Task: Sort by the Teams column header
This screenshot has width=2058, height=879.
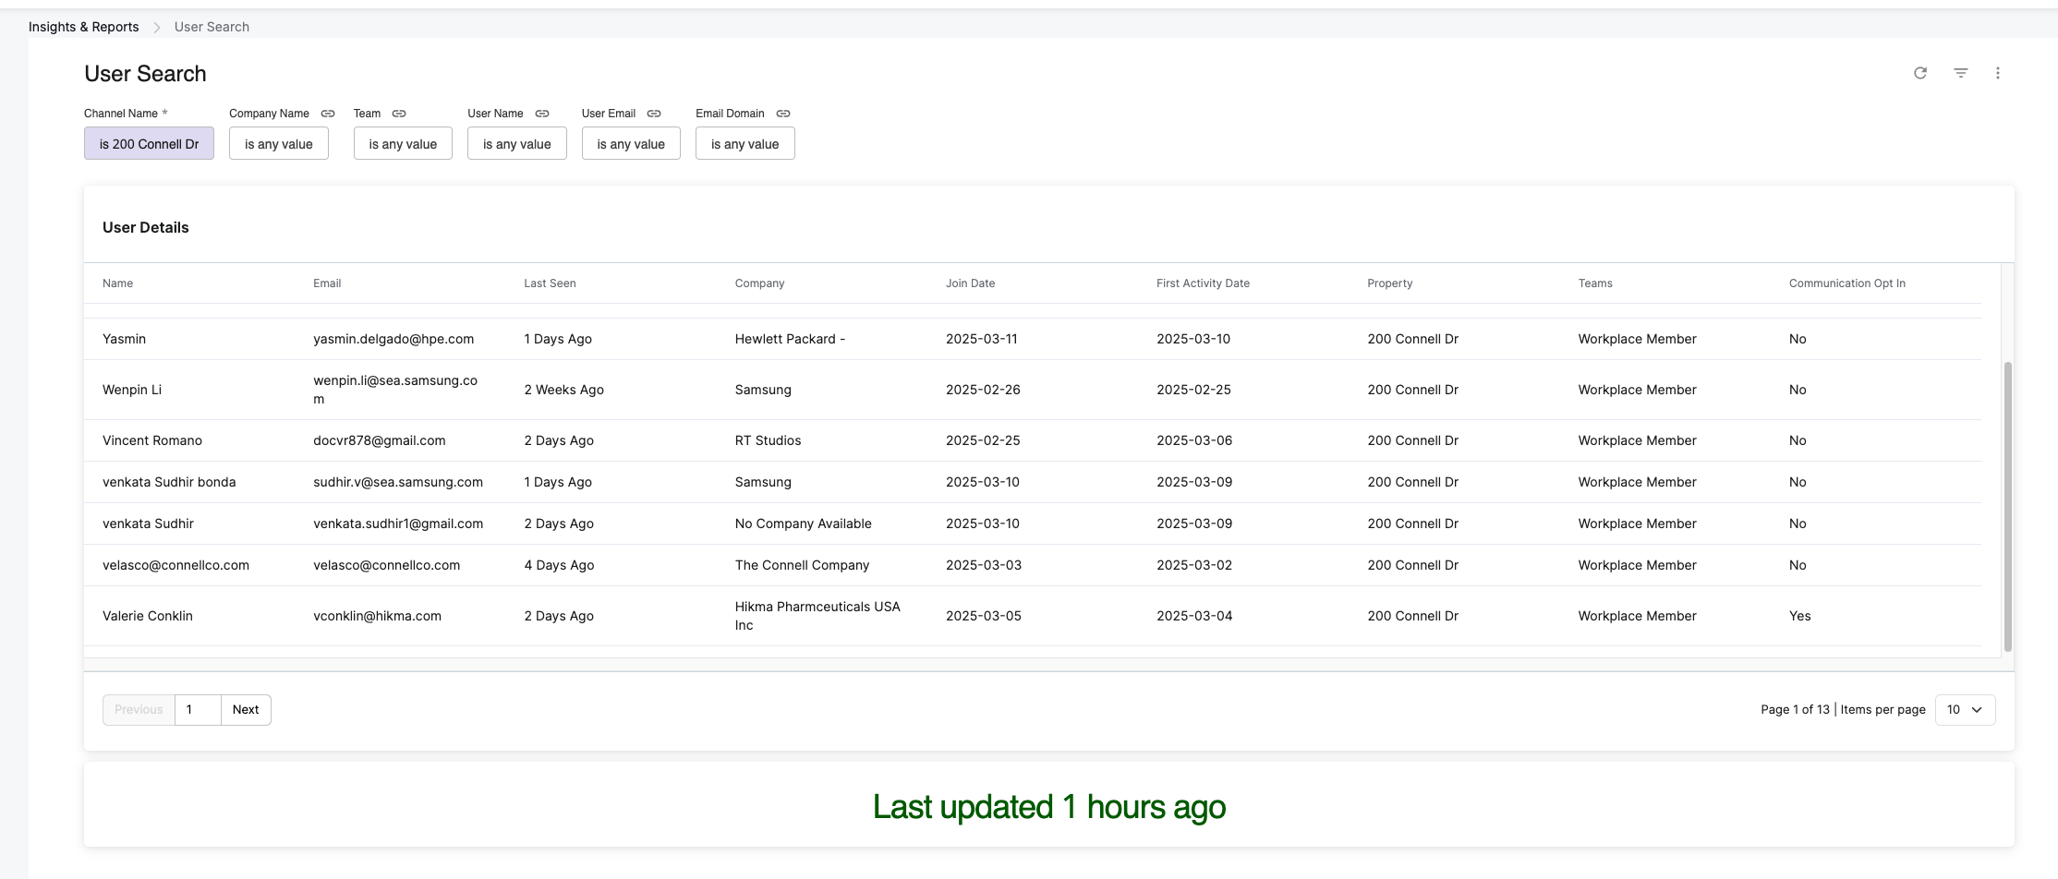Action: (x=1595, y=283)
